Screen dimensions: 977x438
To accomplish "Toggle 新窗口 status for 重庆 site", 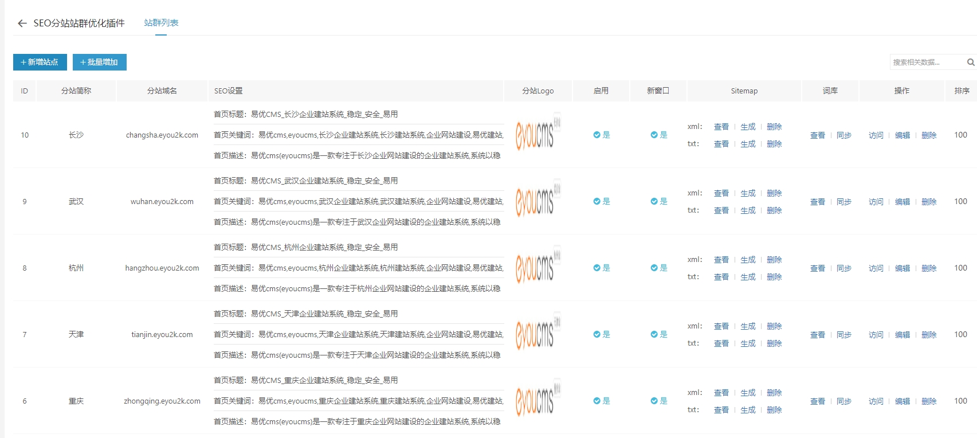I will point(658,401).
